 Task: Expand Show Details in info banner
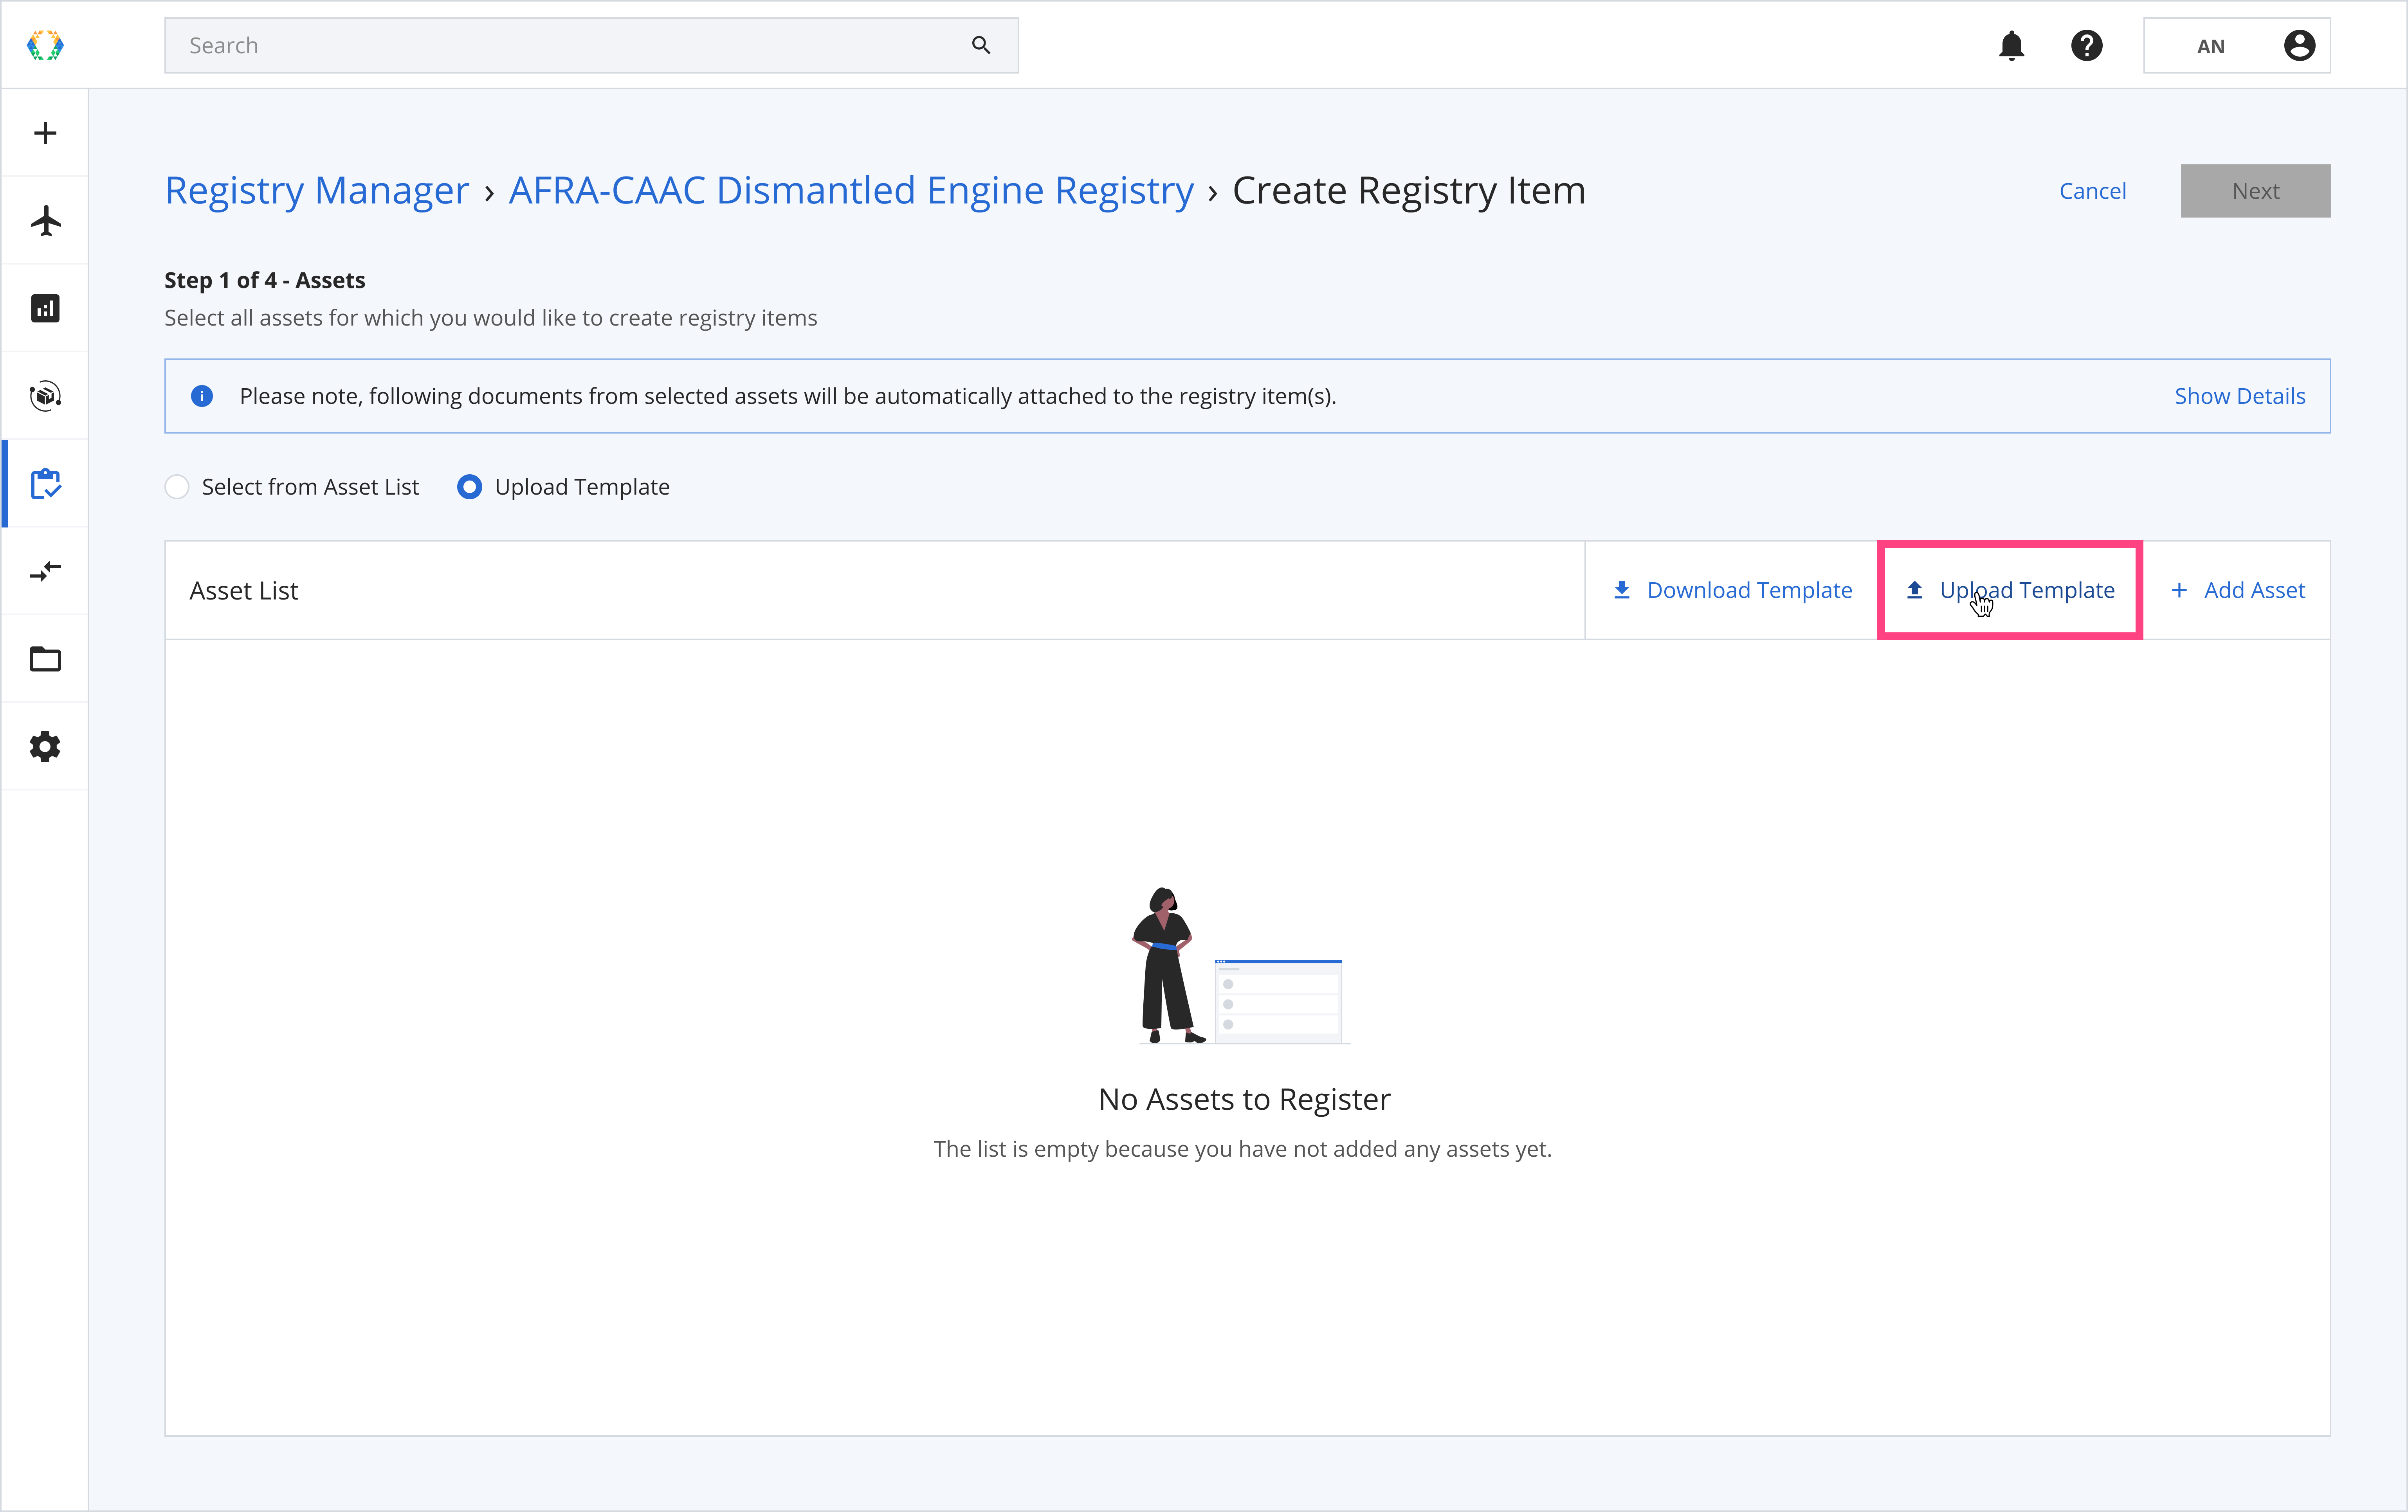tap(2239, 396)
